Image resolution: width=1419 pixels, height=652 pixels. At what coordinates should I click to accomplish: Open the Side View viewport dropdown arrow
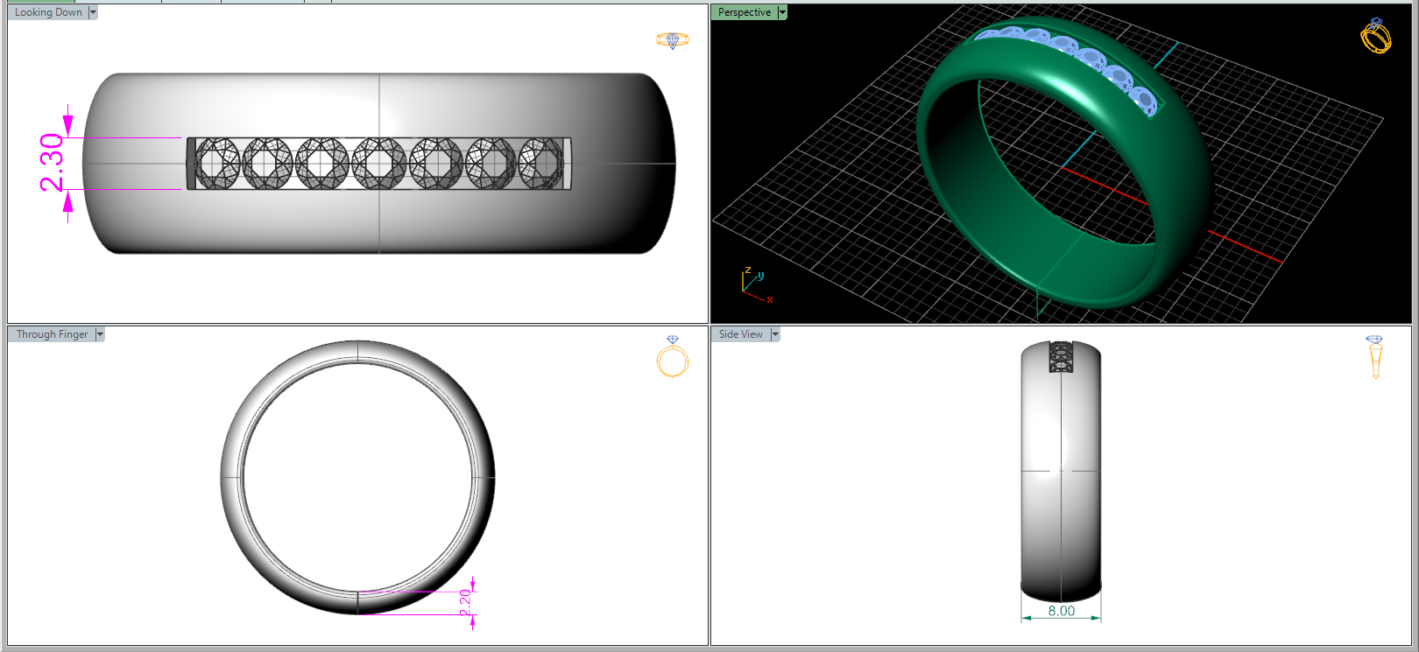pyautogui.click(x=775, y=334)
